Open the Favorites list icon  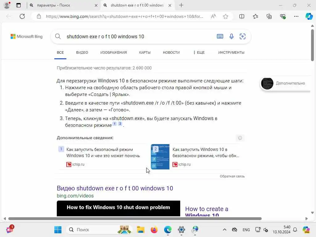pyautogui.click(x=255, y=16)
